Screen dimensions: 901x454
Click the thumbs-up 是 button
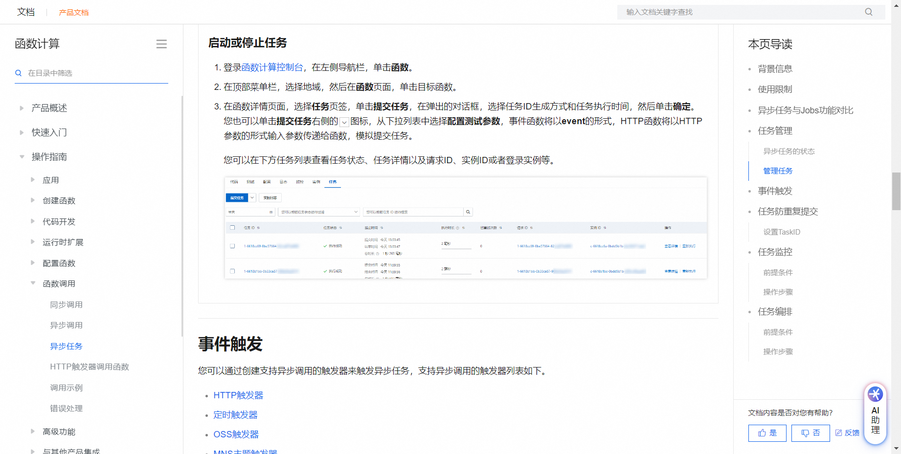tap(767, 433)
